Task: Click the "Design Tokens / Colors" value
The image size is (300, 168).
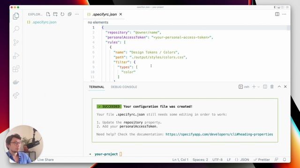Action: [153, 52]
